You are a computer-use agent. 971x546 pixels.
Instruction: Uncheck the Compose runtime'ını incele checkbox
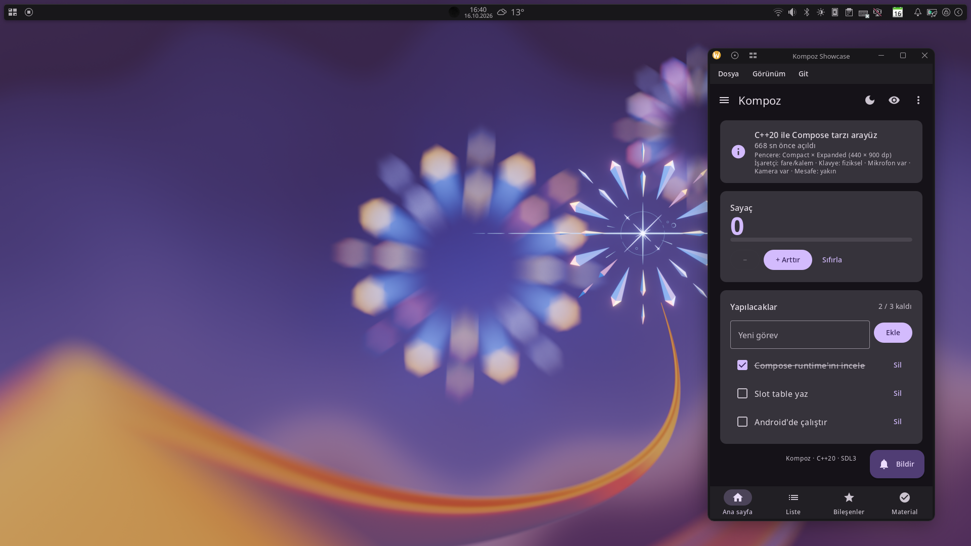pyautogui.click(x=742, y=365)
